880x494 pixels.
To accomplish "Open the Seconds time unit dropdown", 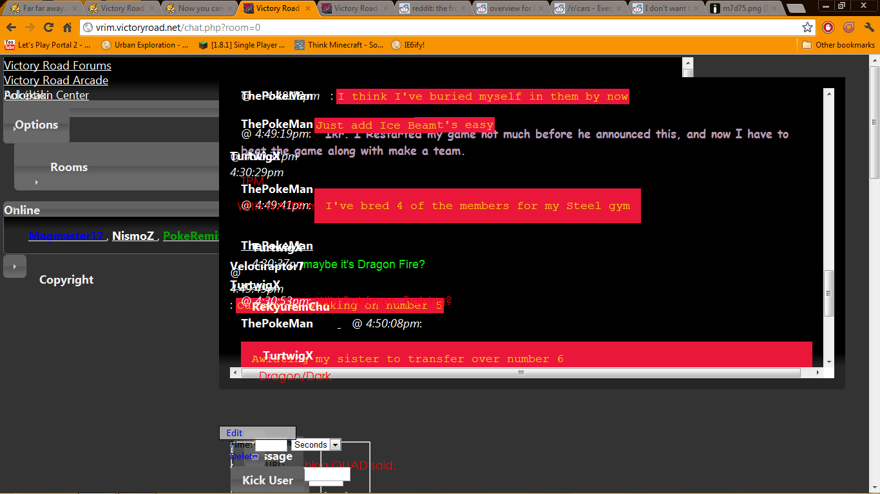I will (x=316, y=445).
